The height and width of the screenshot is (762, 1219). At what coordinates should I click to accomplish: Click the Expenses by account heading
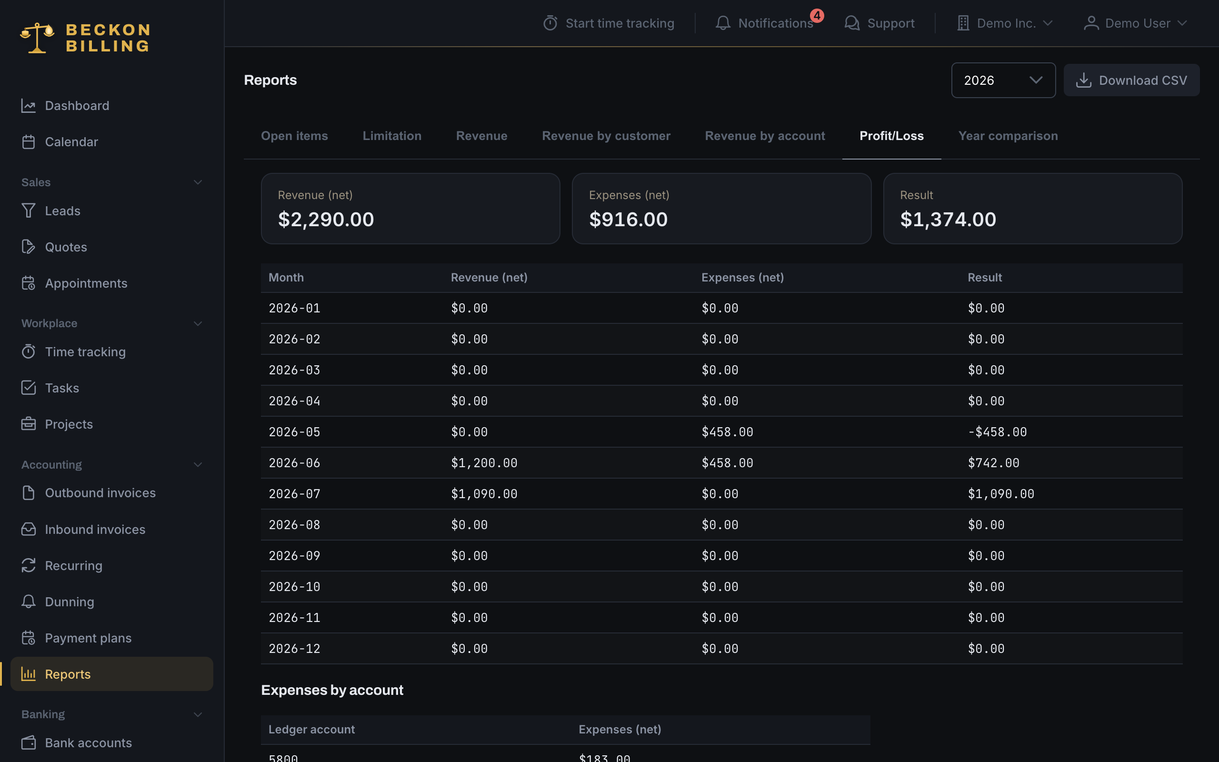point(332,691)
